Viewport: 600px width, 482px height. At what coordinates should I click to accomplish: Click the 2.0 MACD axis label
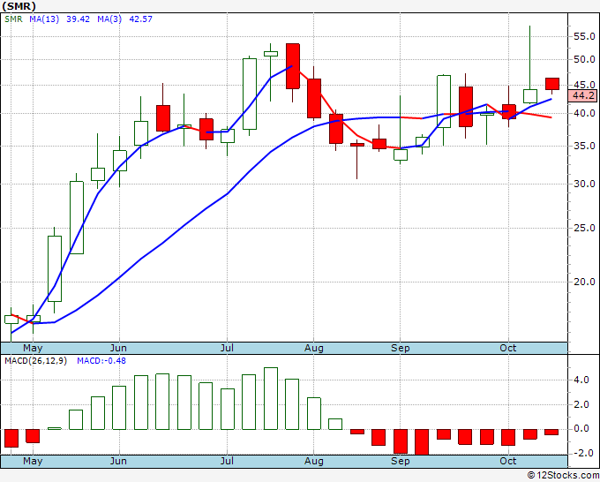pyautogui.click(x=581, y=405)
